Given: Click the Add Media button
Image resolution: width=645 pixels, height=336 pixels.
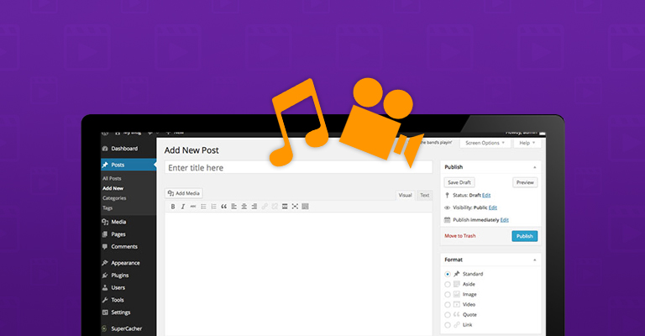Looking at the screenshot, I should (x=184, y=193).
